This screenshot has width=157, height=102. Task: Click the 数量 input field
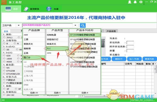click(130, 51)
